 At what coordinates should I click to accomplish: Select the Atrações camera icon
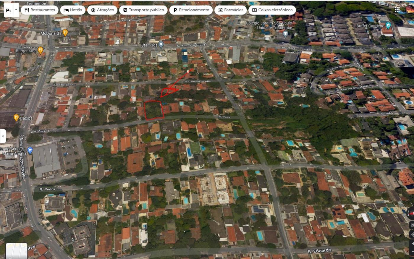(x=93, y=10)
